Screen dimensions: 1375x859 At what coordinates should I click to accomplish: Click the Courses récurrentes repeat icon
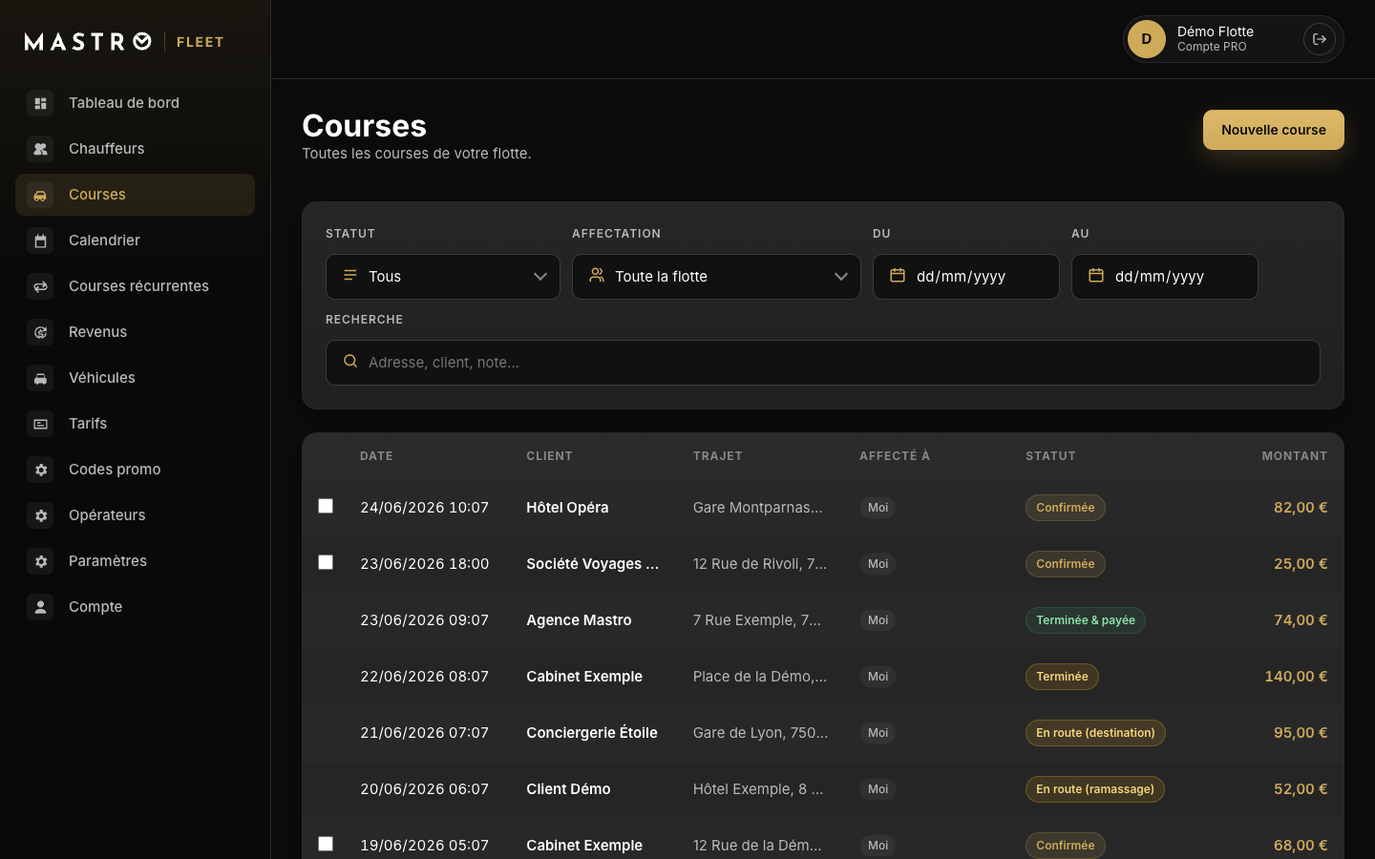[40, 286]
